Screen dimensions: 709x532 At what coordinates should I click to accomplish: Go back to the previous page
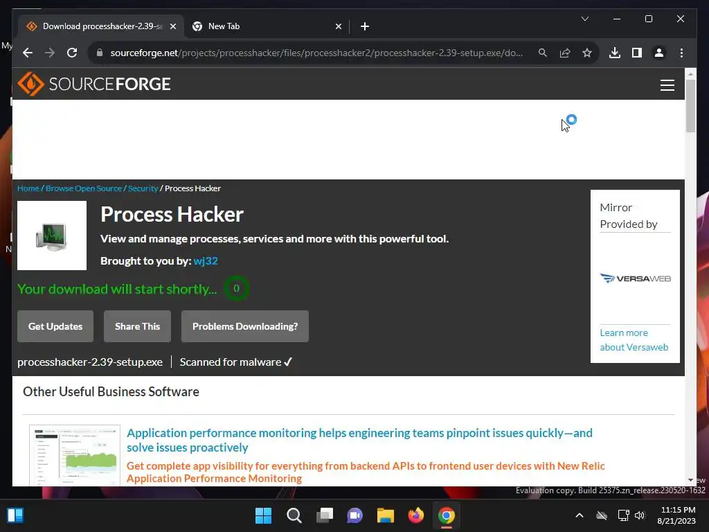28,53
